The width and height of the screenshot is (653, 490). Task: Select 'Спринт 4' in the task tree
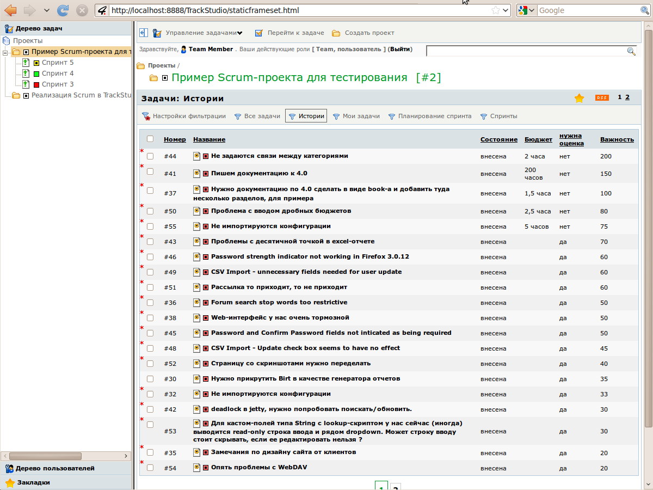pos(58,73)
